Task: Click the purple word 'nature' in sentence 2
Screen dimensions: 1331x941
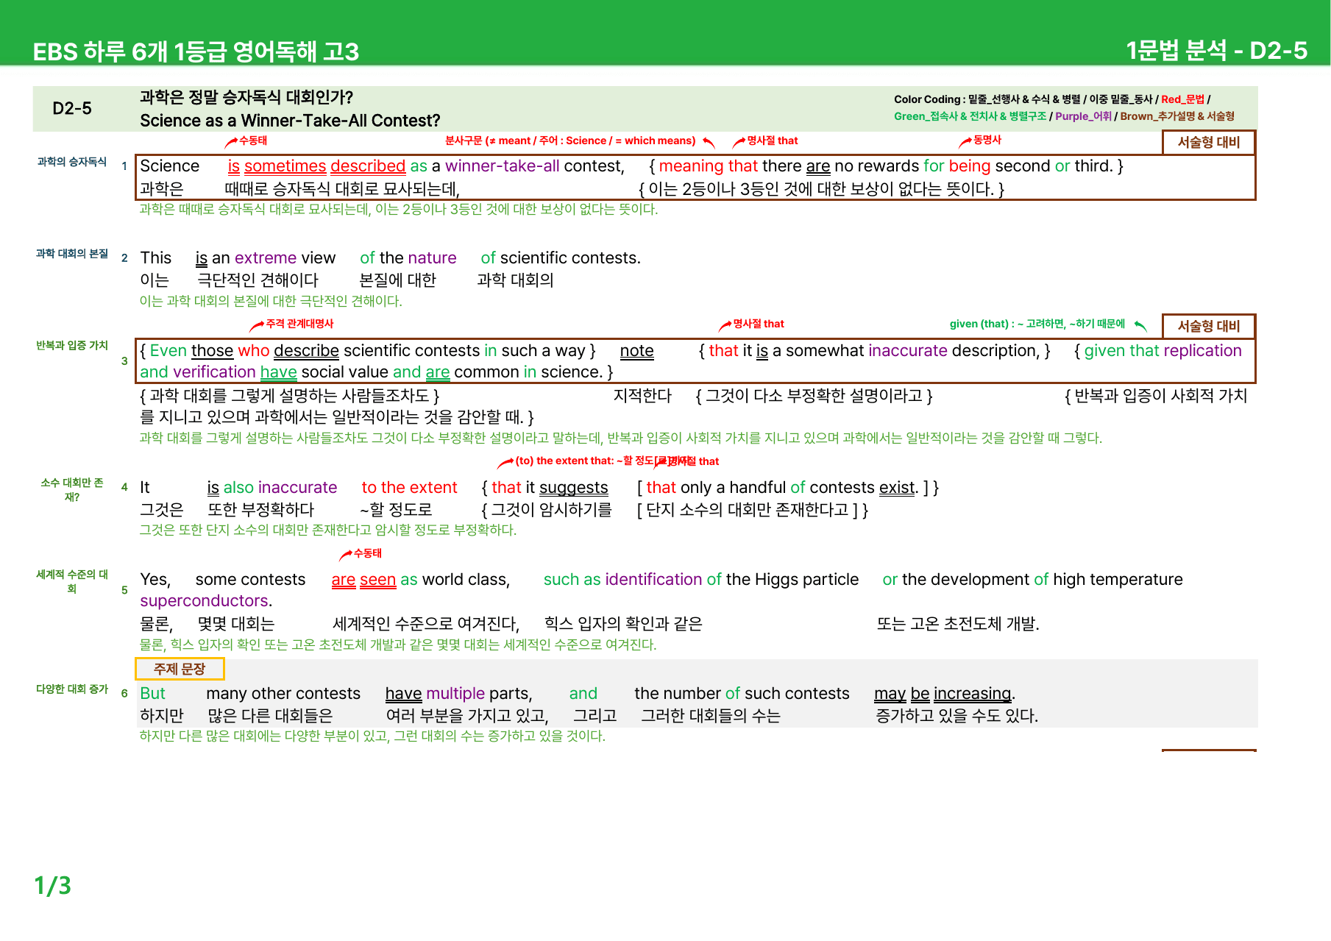Action: tap(433, 258)
